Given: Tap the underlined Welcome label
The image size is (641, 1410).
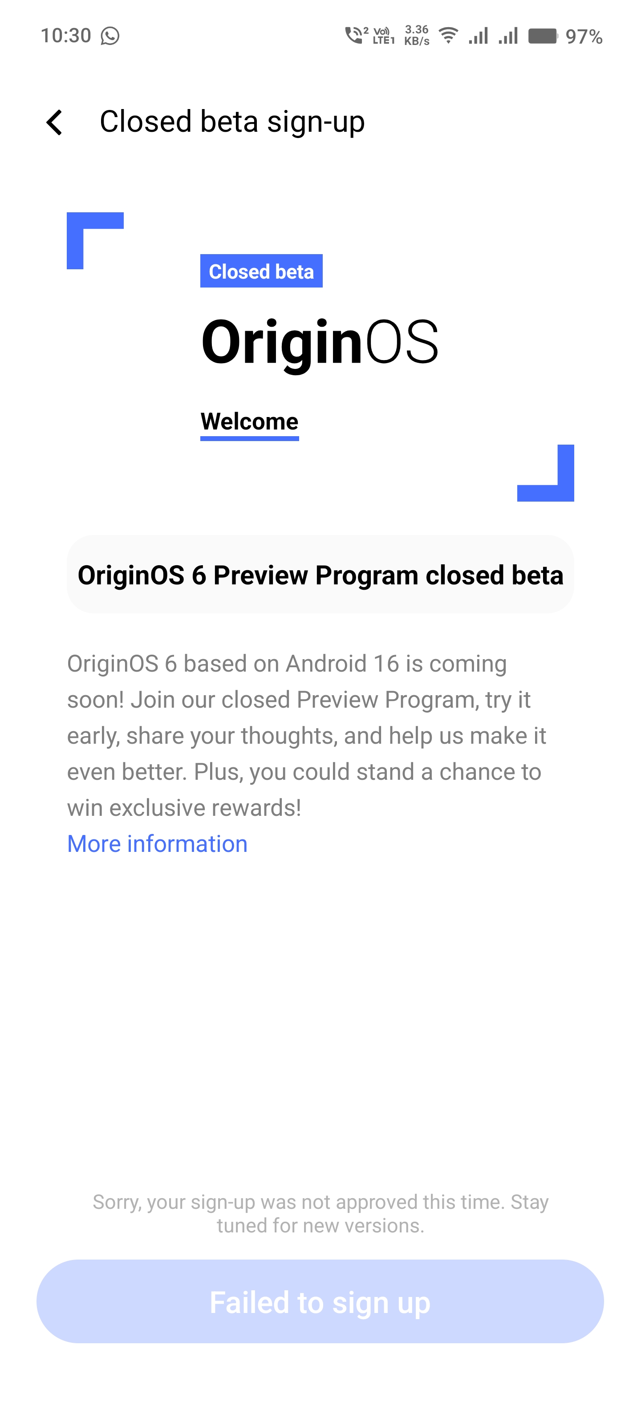Looking at the screenshot, I should (x=250, y=422).
